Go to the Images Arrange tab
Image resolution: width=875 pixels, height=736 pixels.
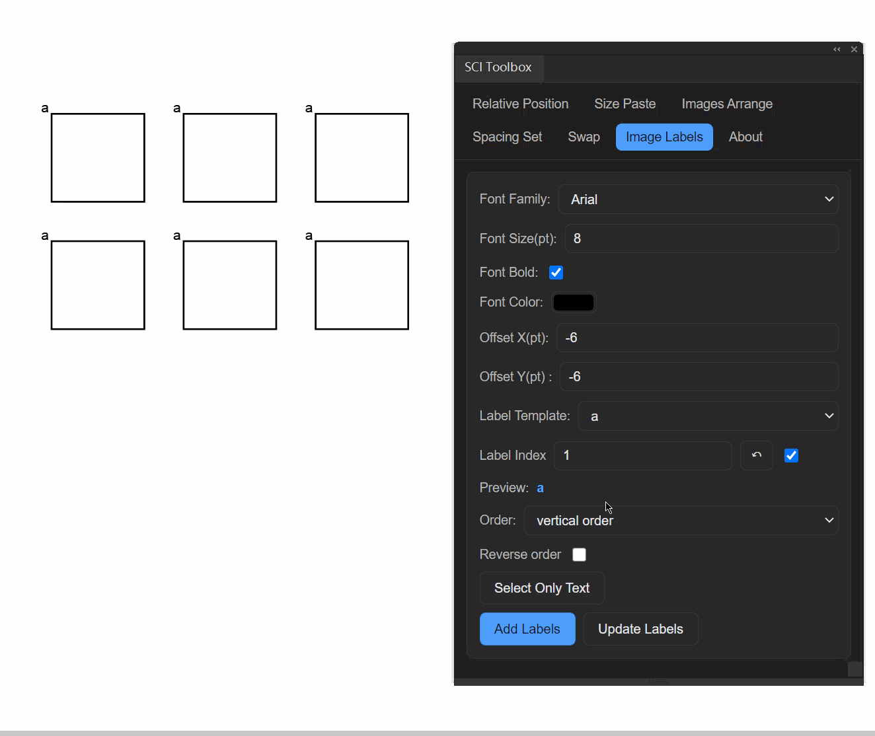coord(726,104)
